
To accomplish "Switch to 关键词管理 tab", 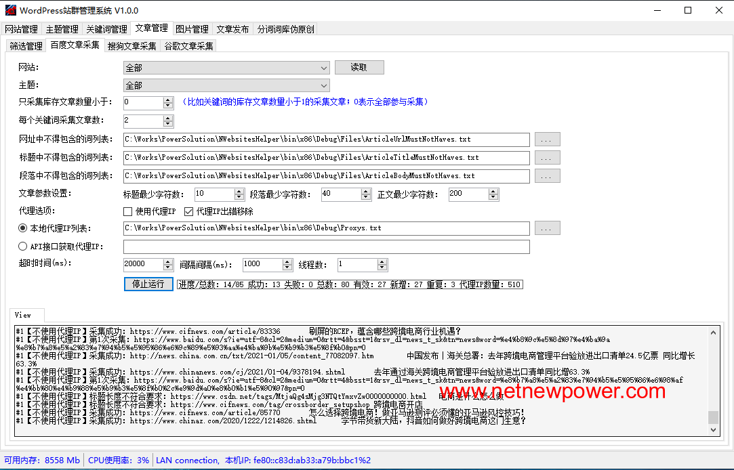I will 106,29.
